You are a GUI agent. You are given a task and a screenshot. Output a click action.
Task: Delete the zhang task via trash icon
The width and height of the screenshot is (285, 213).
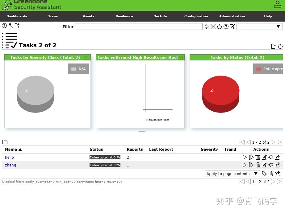258,165
